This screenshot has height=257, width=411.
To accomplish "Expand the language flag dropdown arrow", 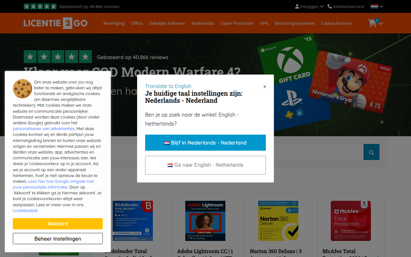I will (381, 6).
